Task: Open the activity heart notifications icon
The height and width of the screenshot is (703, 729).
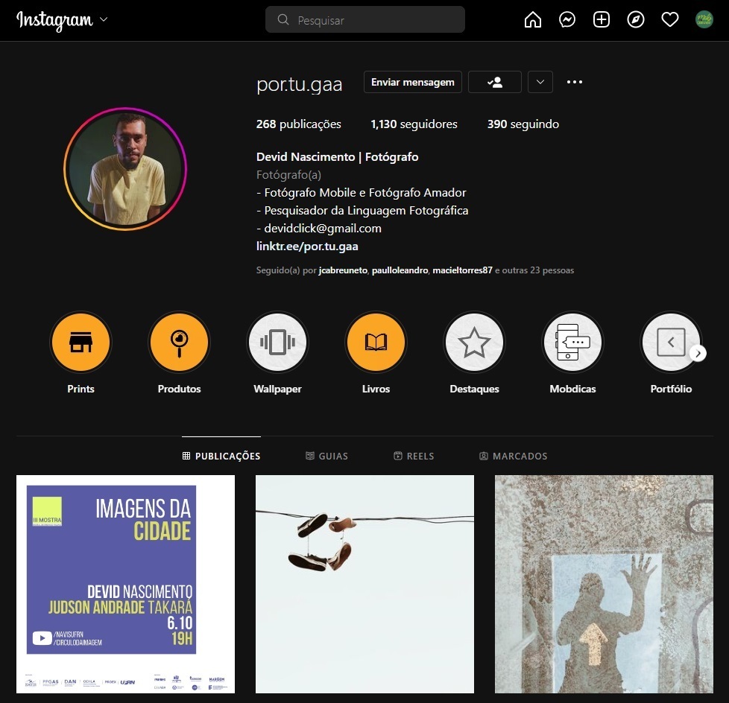Action: tap(670, 20)
